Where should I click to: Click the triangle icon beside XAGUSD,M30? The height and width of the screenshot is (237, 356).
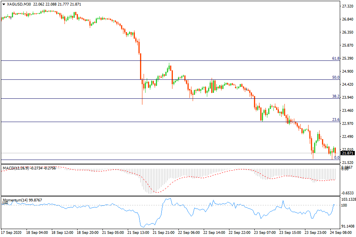tap(4, 4)
